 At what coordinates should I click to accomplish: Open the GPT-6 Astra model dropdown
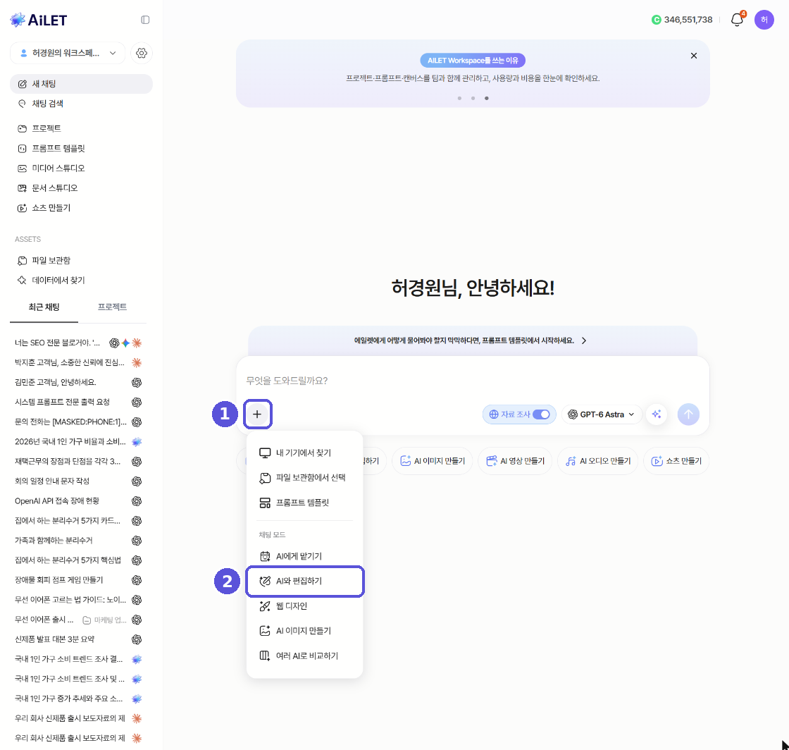coord(602,414)
